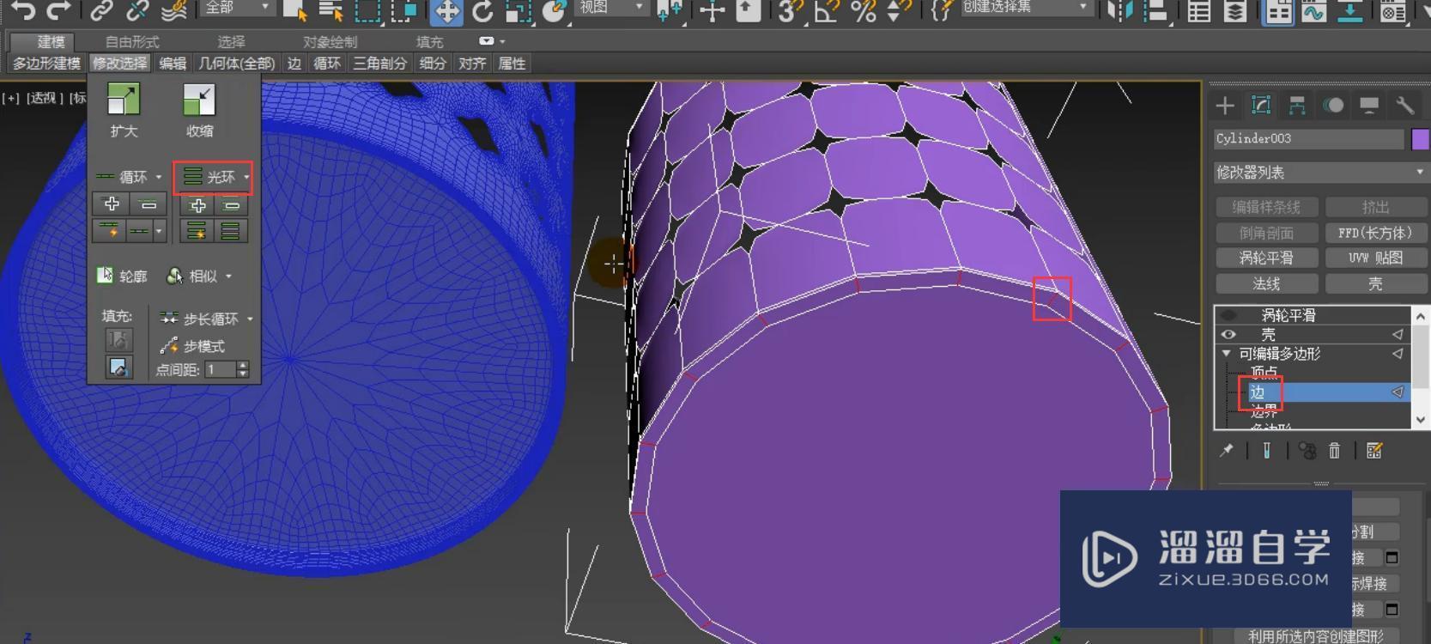
Task: Switch to the 建模 ribbon tab
Action: click(51, 41)
